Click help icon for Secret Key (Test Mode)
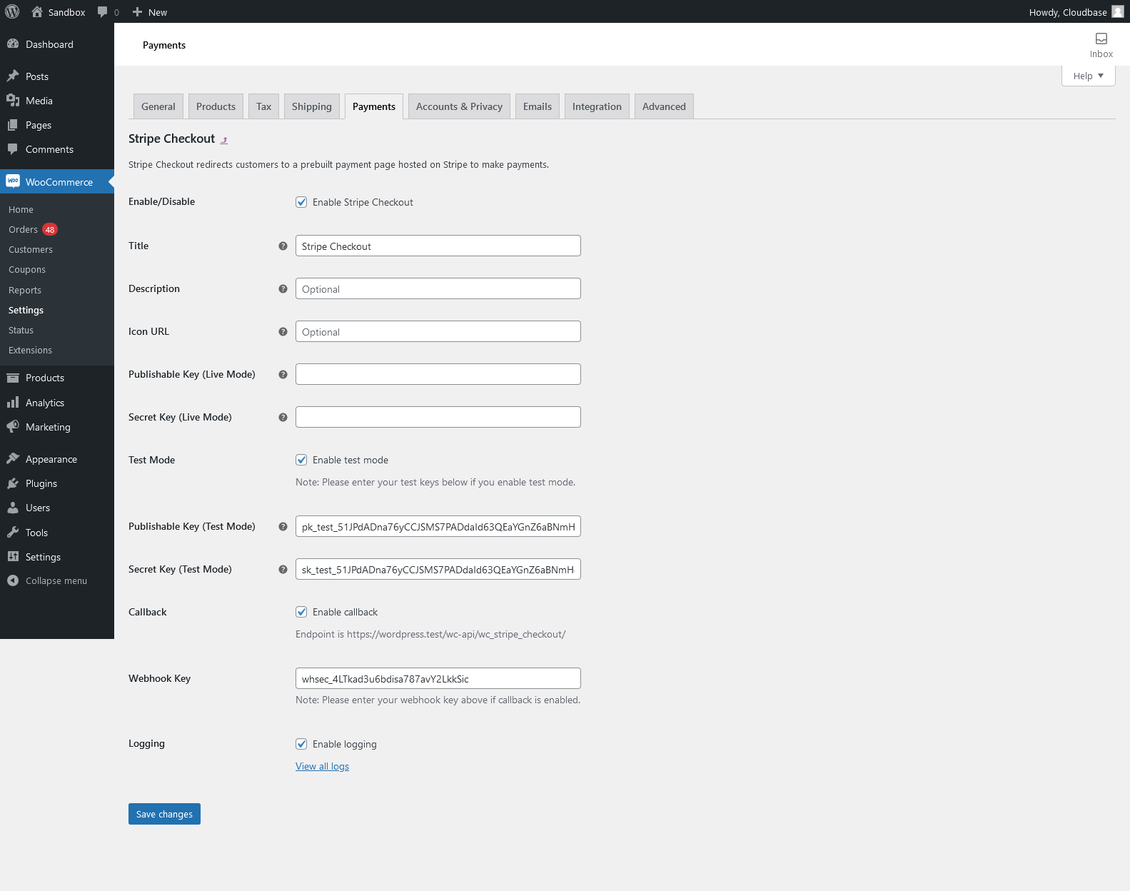The image size is (1130, 891). coord(283,569)
